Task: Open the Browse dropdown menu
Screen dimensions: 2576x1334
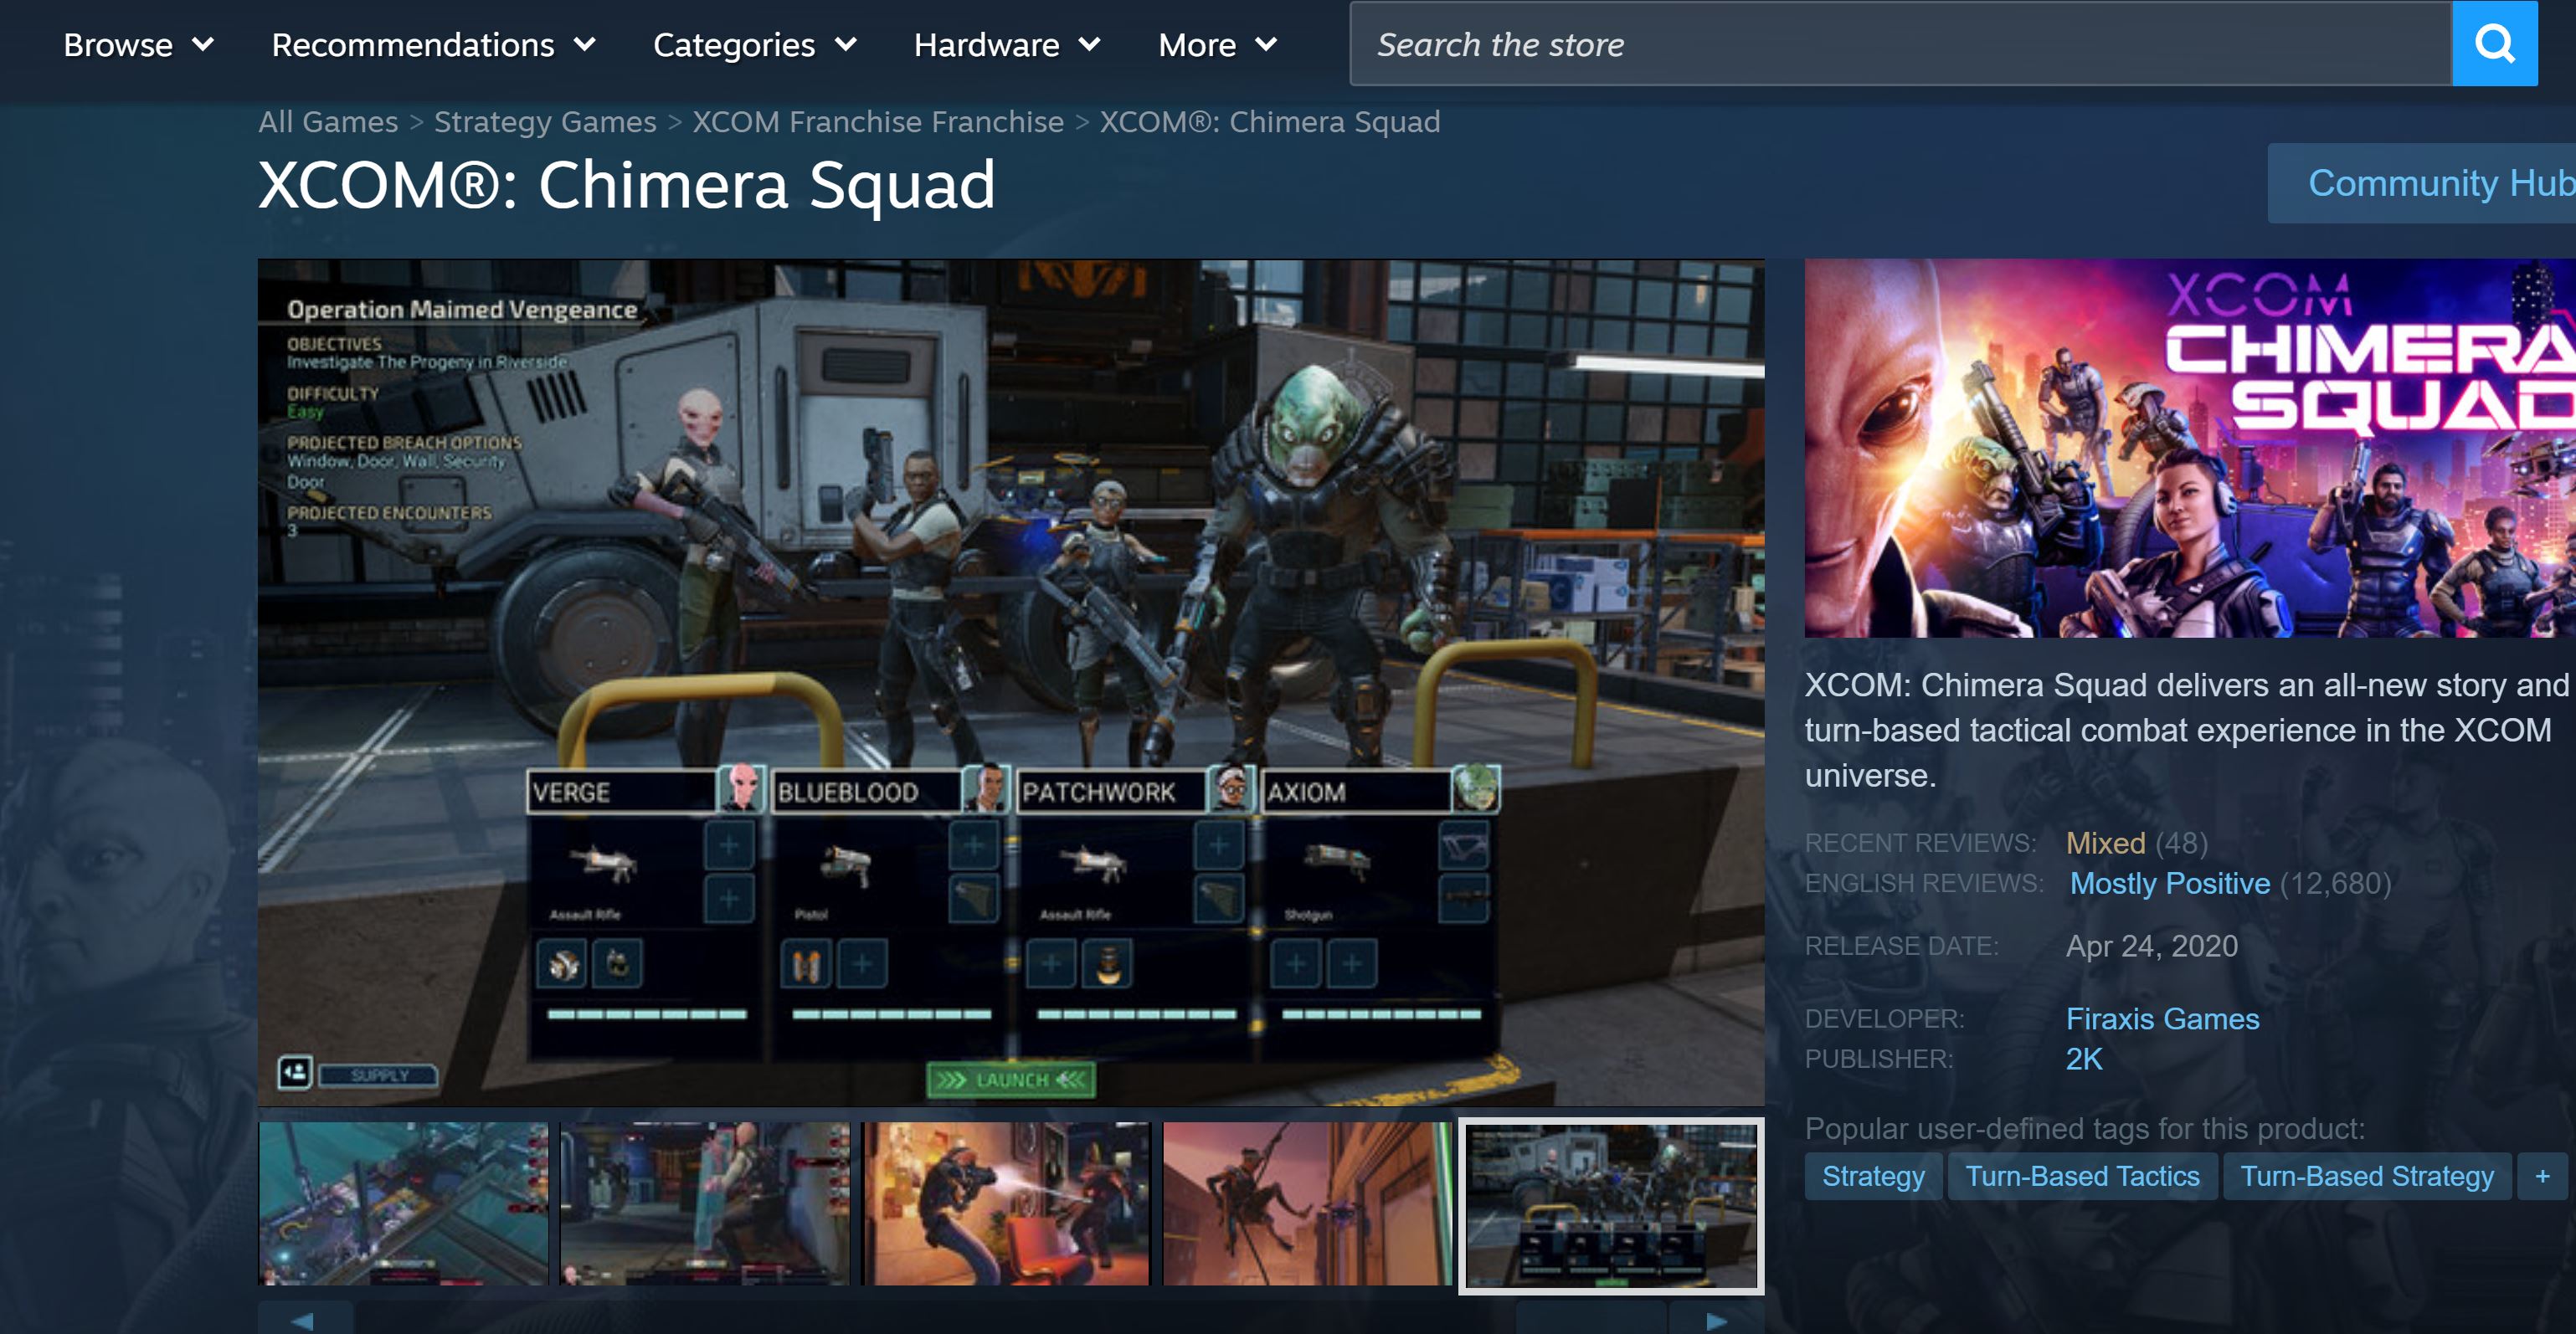Action: 138,45
